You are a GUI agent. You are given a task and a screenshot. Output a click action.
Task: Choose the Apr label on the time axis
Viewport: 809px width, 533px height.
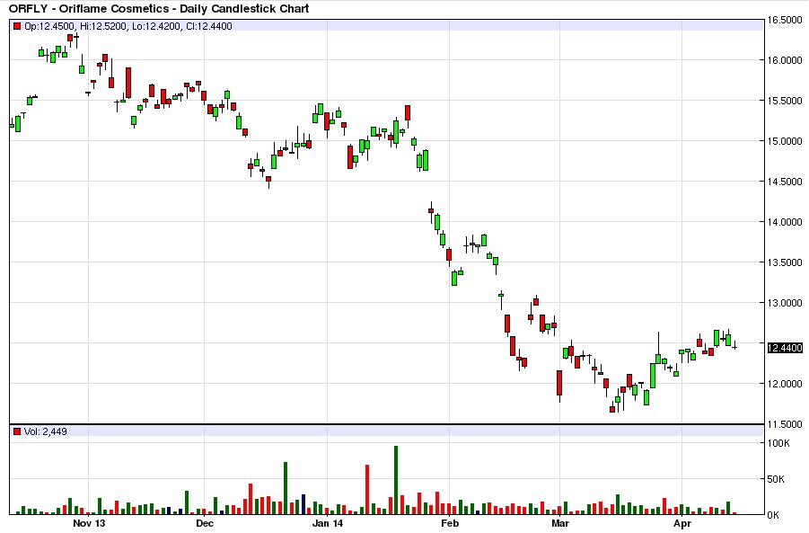point(683,522)
